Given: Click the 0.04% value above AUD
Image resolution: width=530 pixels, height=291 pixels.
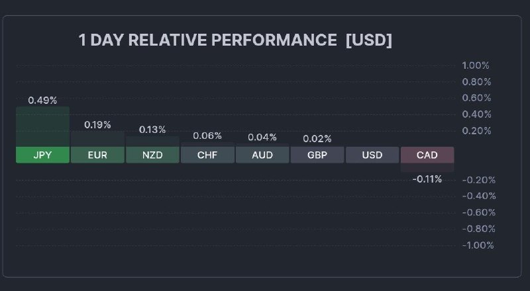Looking at the screenshot, I should 262,137.
